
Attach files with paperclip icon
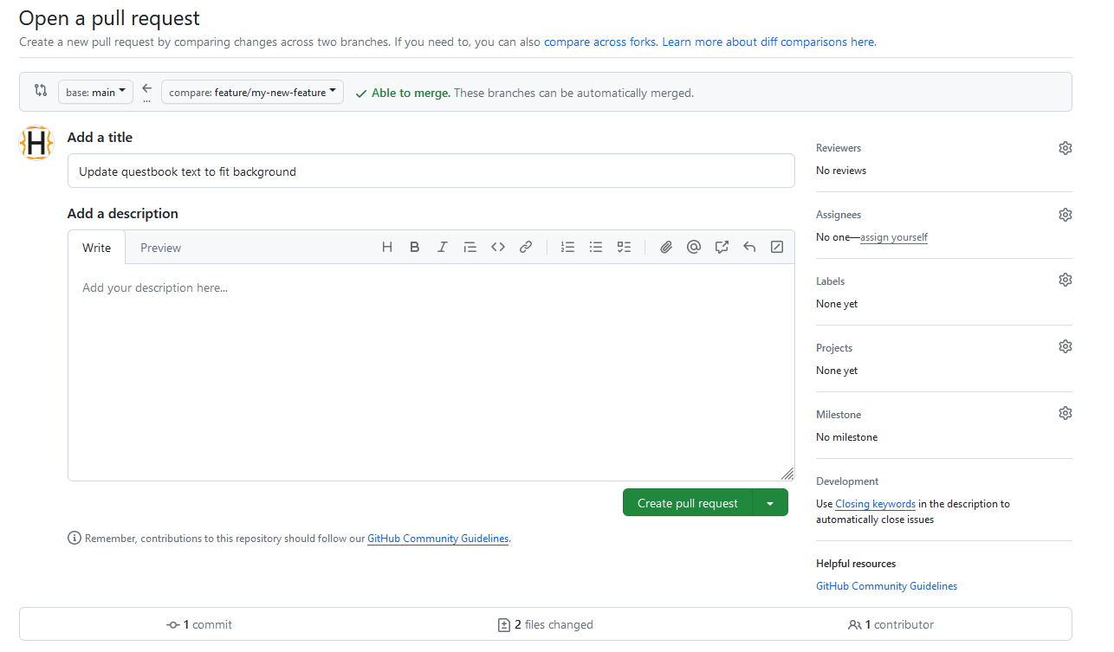tap(666, 247)
